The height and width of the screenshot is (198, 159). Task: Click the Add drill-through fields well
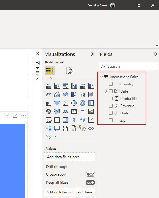tap(69, 192)
